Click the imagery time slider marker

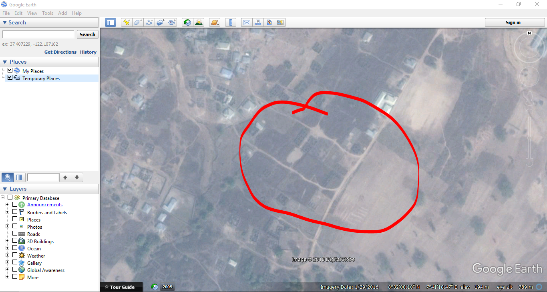167,287
